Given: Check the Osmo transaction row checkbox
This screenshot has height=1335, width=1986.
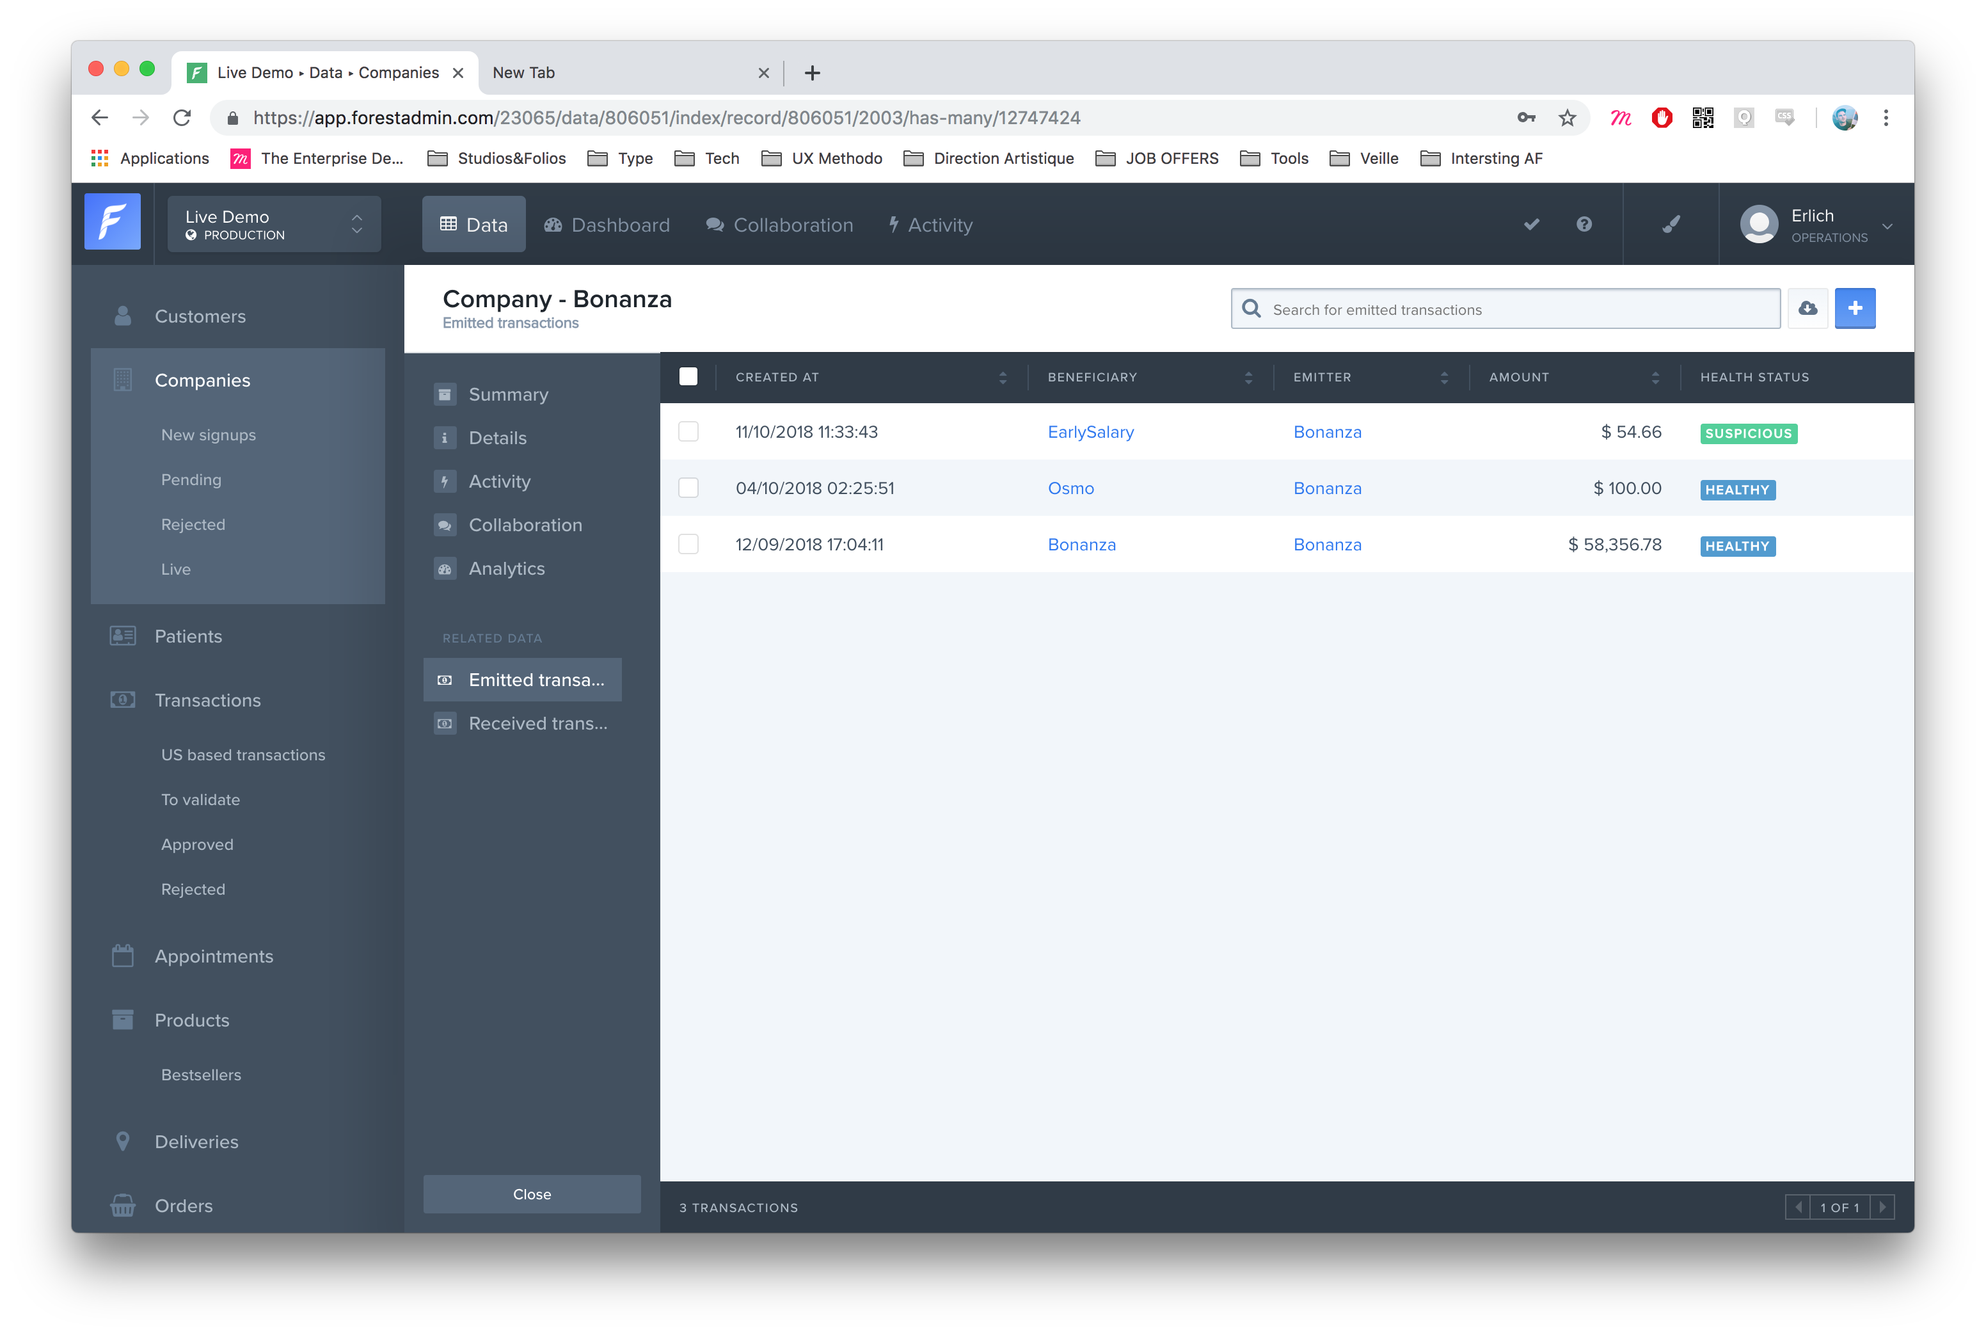Looking at the screenshot, I should (688, 488).
